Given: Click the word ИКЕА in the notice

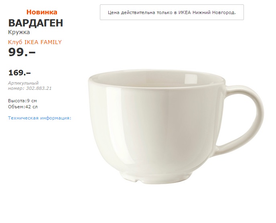Looking at the screenshot, I should (x=185, y=12).
